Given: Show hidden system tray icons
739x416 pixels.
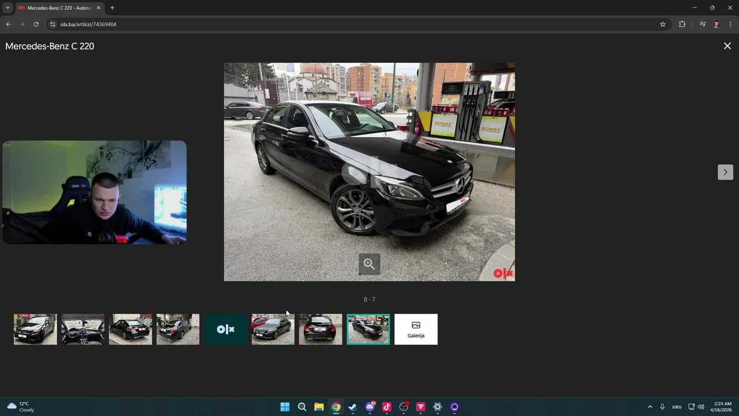Looking at the screenshot, I should [x=650, y=407].
